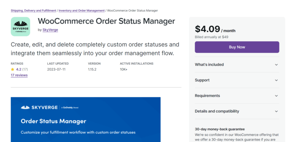Click the 4.2 rating score

[x=19, y=70]
